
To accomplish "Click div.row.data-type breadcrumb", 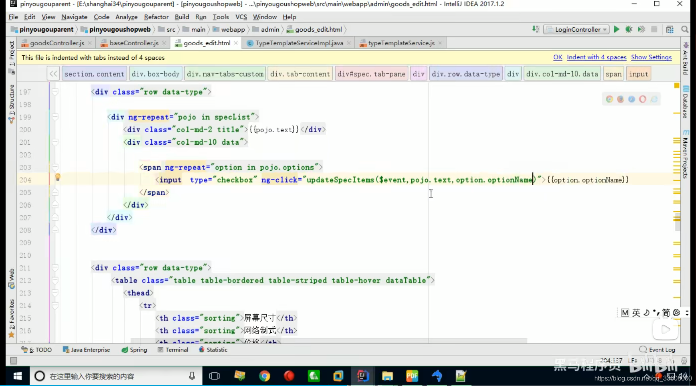I will coord(466,74).
